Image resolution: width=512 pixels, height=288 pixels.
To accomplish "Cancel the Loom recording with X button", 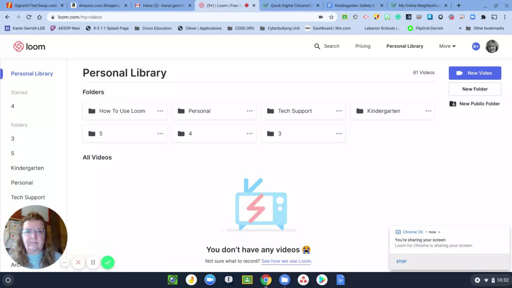I will coord(78,262).
